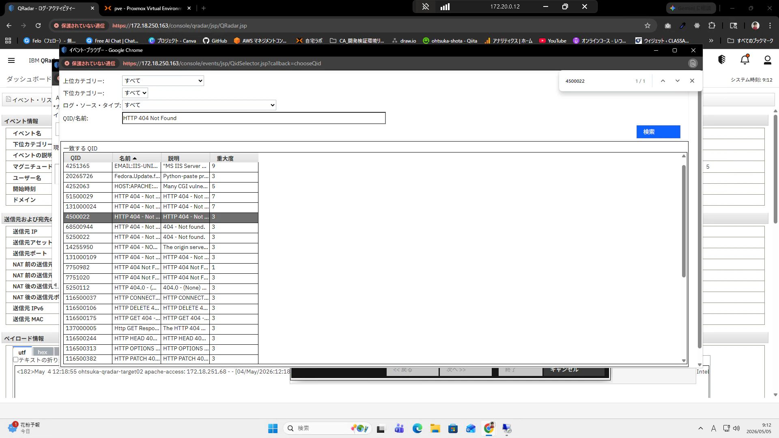Image resolution: width=779 pixels, height=438 pixels.
Task: Open Microsoft Teams from the taskbar
Action: [399, 428]
